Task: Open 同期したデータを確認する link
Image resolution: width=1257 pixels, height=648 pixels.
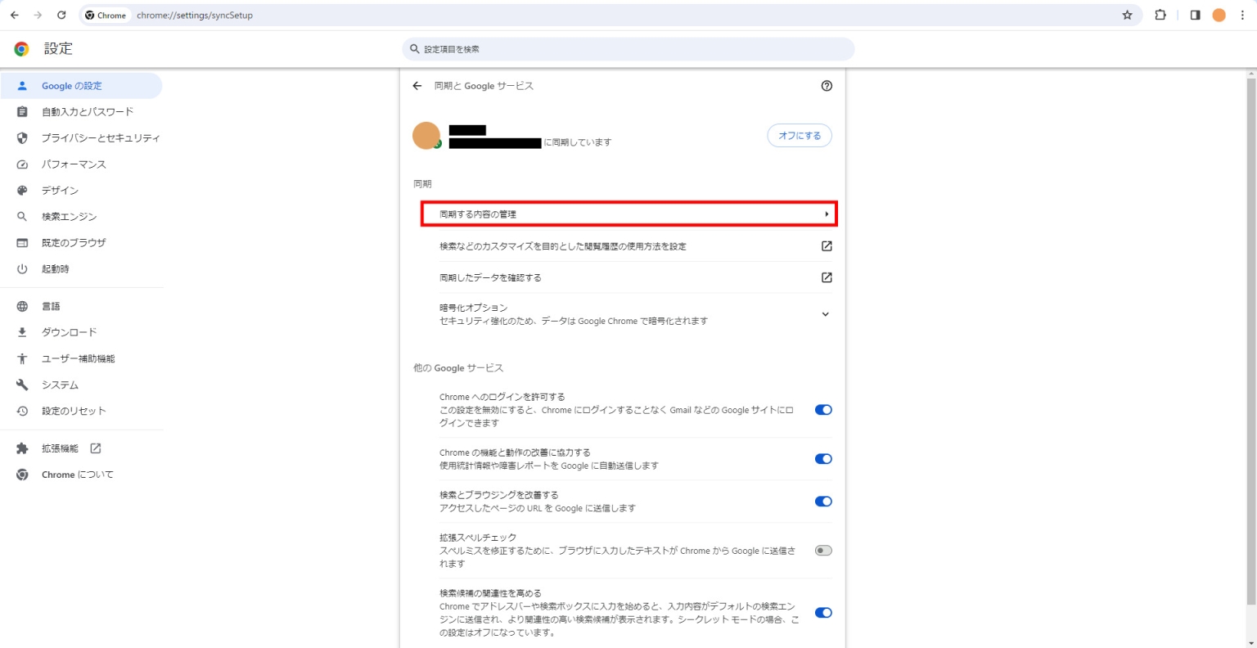Action: tap(628, 278)
